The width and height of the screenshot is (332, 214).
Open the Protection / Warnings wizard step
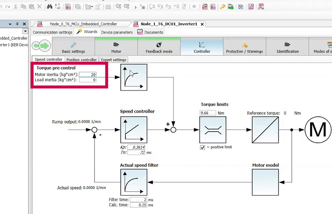pyautogui.click(x=245, y=46)
